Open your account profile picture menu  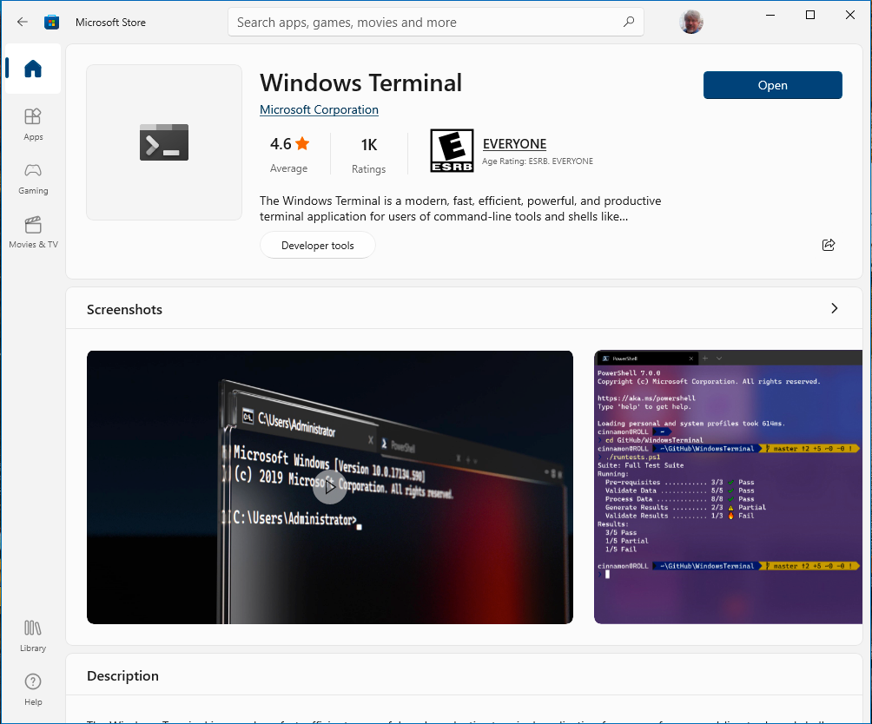[690, 22]
